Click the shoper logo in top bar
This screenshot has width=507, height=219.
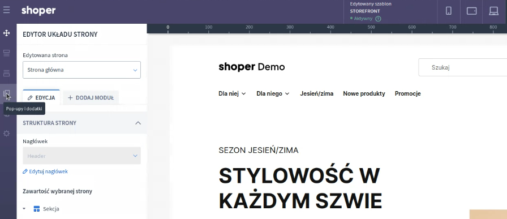[x=38, y=10]
